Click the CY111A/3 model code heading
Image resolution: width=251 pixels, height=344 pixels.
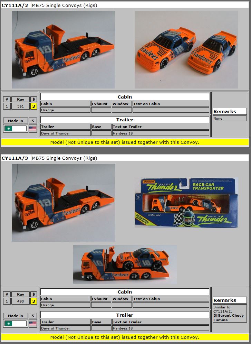click(x=15, y=158)
